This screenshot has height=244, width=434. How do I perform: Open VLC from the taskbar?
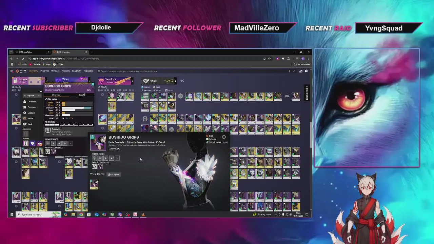pyautogui.click(x=143, y=215)
